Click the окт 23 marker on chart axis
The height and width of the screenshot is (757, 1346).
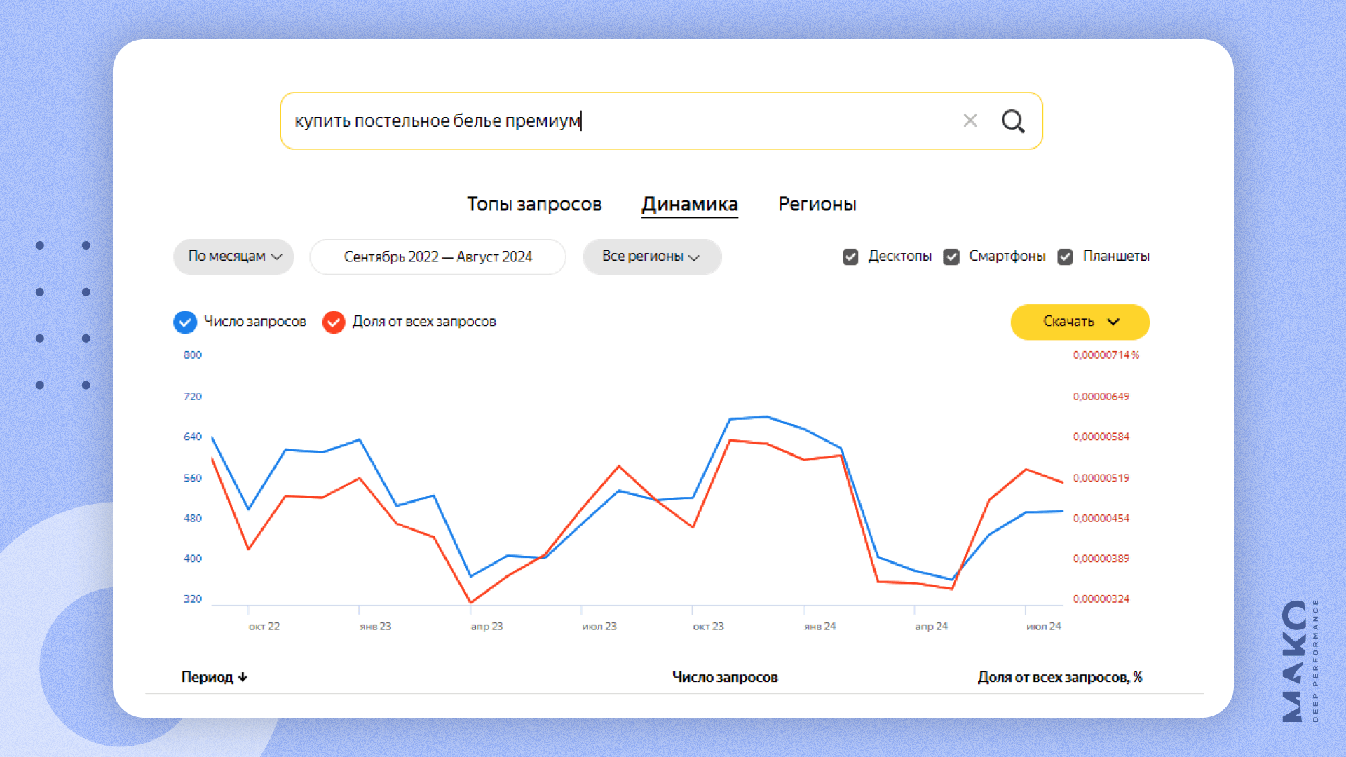pos(708,626)
